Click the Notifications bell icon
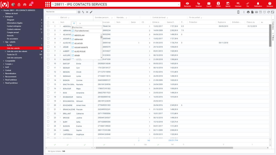This screenshot has width=276, height=155. point(258,4)
